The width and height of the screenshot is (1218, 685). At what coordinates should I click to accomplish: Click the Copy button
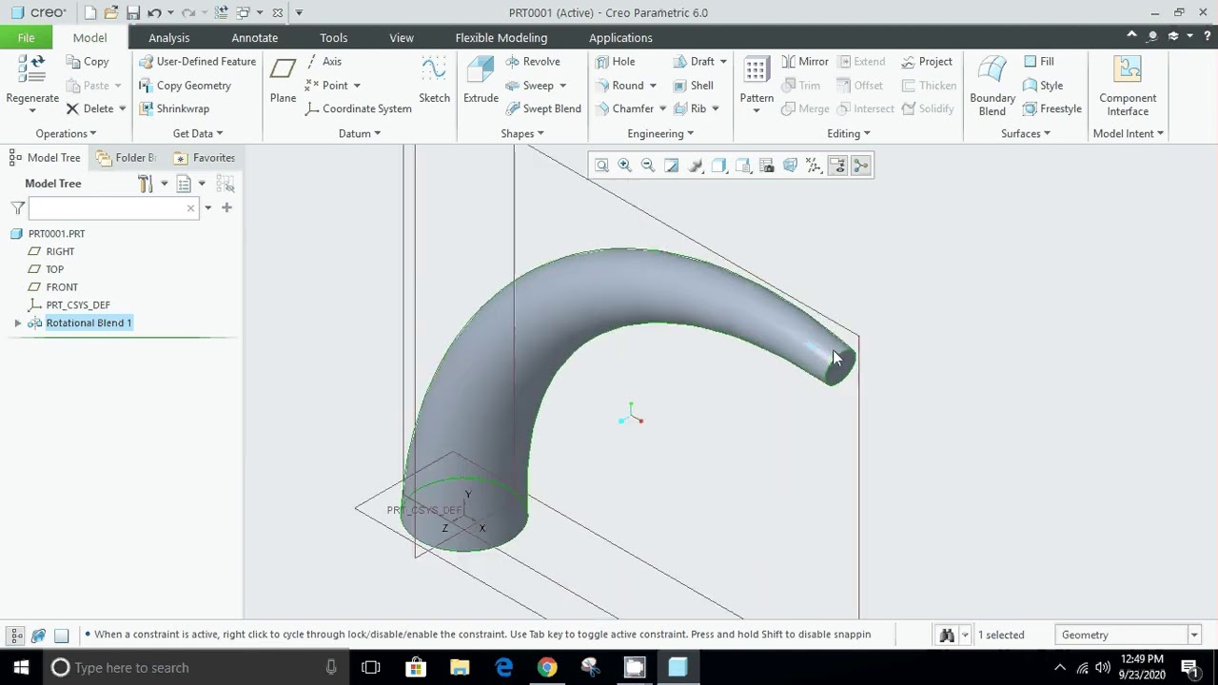[x=88, y=62]
